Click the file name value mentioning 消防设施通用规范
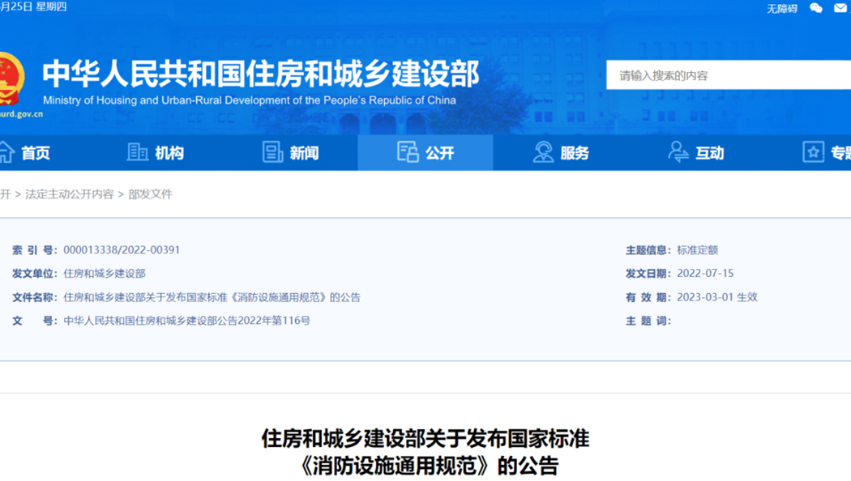This screenshot has width=851, height=481. tap(212, 297)
